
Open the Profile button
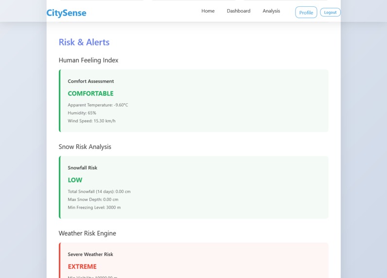(306, 12)
